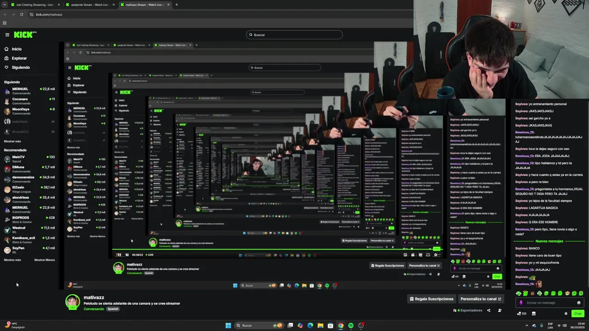Click the Kick logo
Viewport: 589px width, 331px height.
25,34
